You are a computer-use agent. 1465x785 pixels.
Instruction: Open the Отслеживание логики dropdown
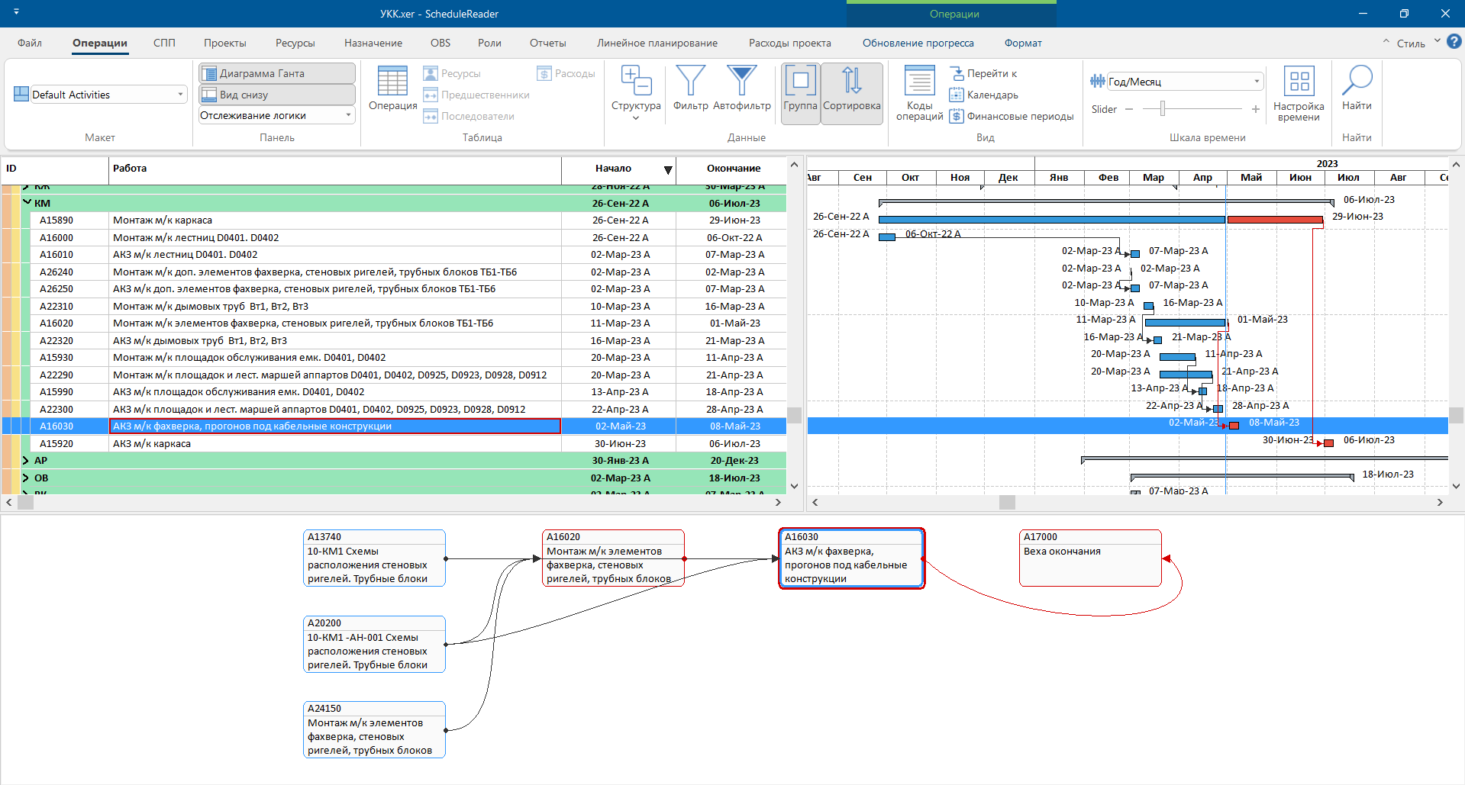(x=349, y=115)
